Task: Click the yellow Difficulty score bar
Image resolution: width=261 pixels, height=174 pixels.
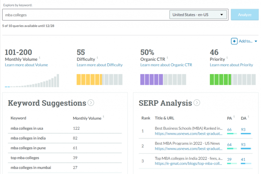Action: (89, 79)
